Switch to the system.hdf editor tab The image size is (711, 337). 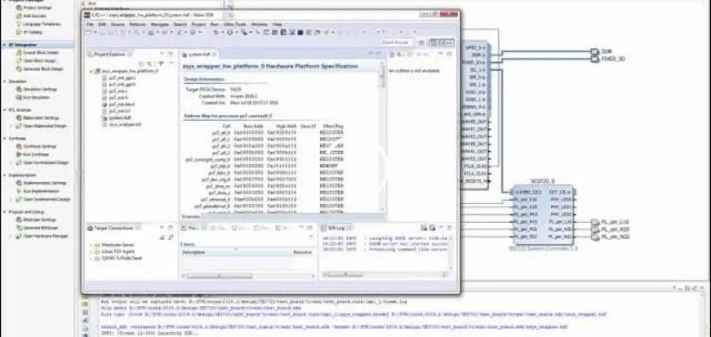pyautogui.click(x=199, y=55)
